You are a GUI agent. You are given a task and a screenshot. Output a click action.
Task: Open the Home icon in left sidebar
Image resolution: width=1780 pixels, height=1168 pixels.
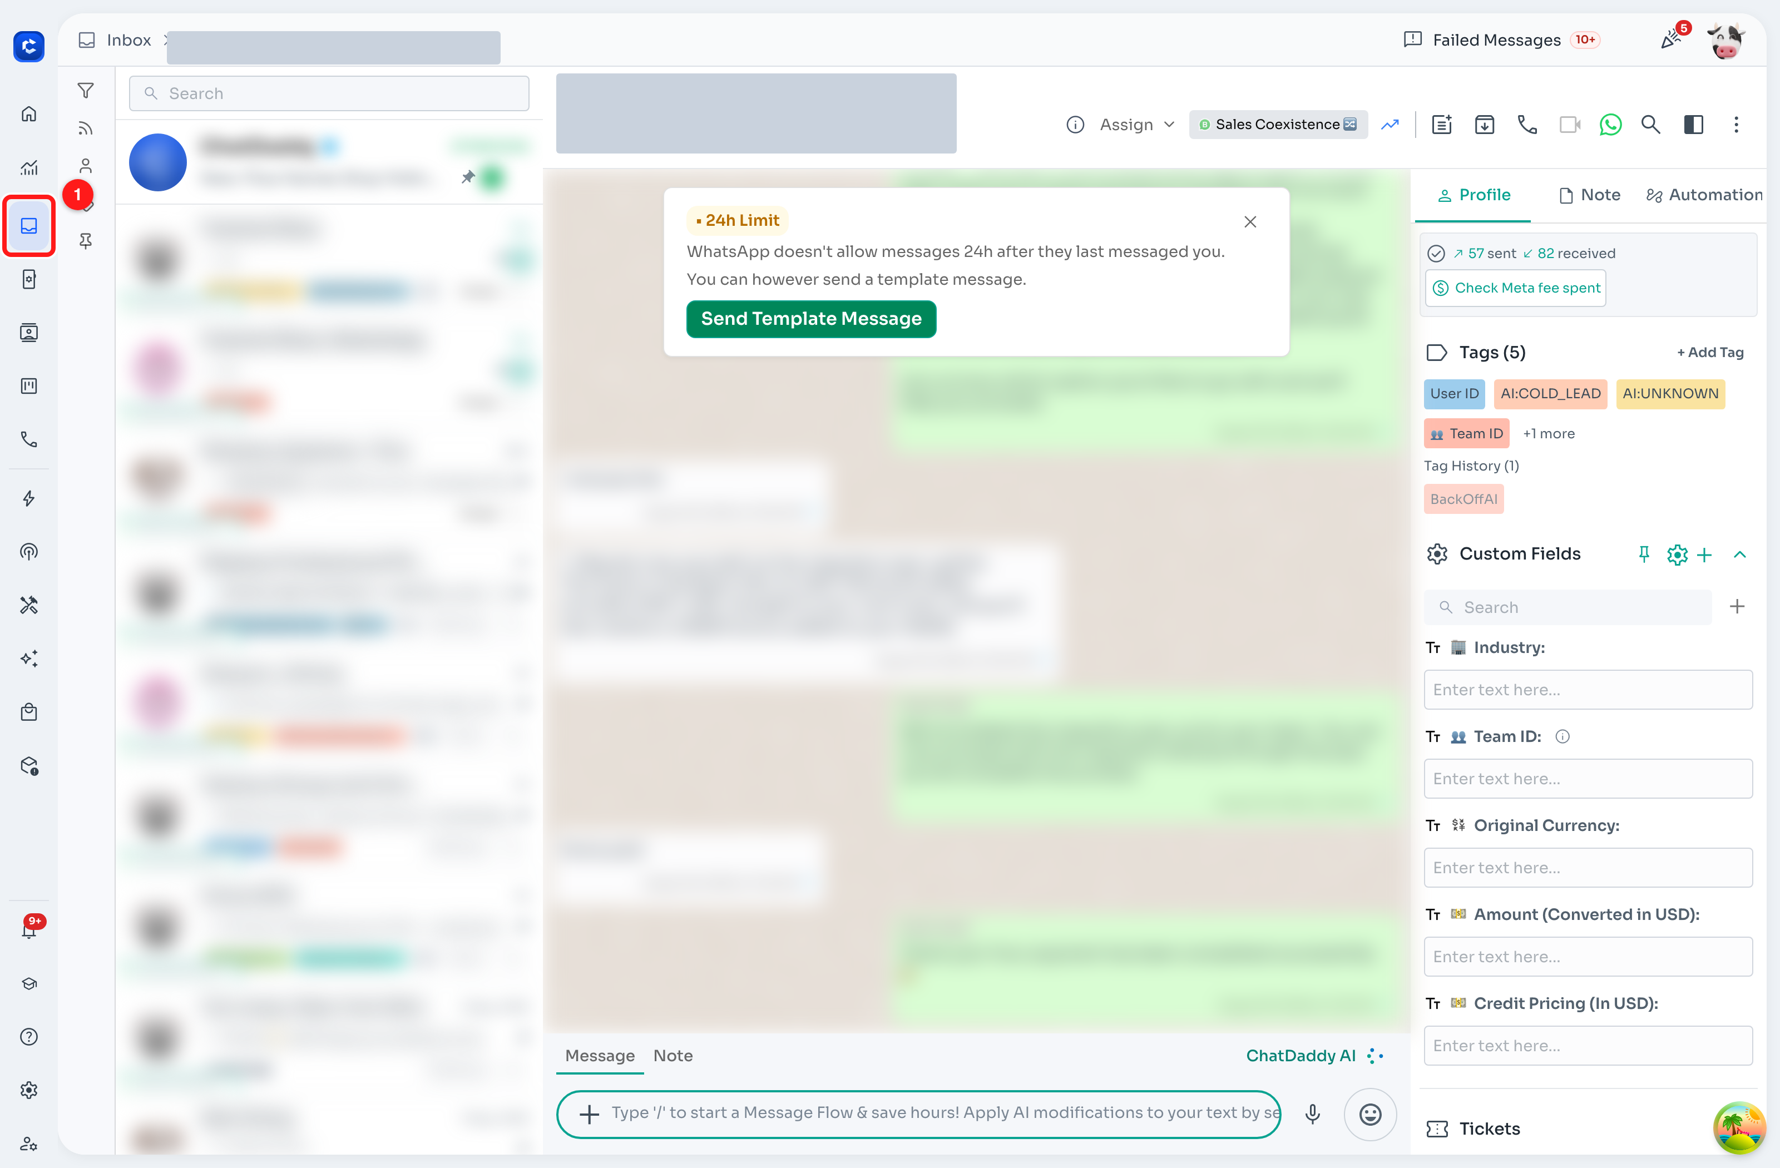click(28, 113)
